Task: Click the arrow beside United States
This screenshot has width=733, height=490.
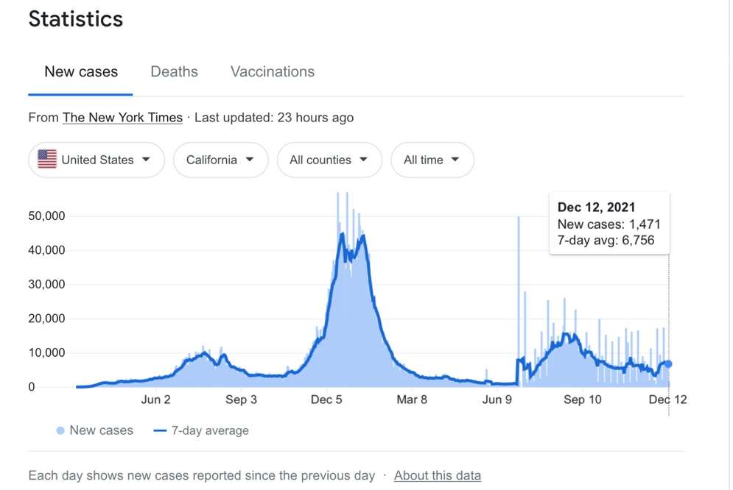Action: click(146, 160)
